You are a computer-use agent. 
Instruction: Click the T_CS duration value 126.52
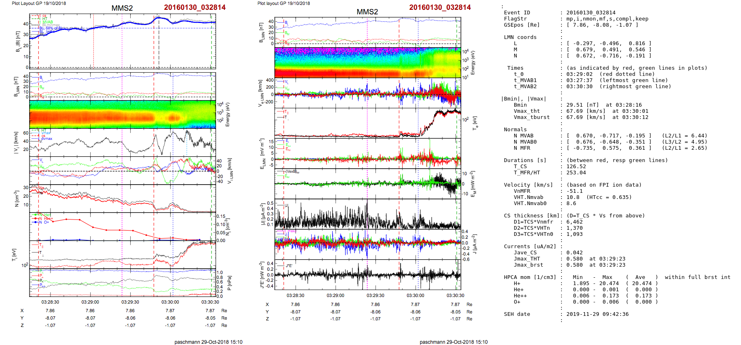coord(576,167)
